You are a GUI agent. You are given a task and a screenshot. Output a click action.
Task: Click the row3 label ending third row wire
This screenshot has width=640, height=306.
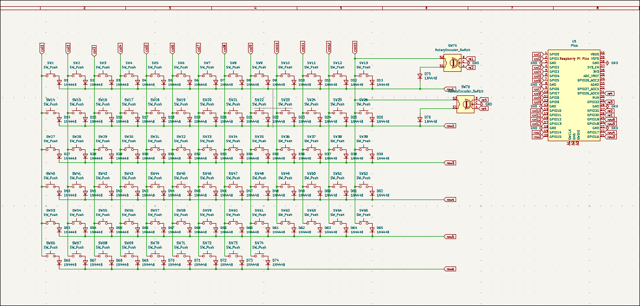tap(450, 163)
